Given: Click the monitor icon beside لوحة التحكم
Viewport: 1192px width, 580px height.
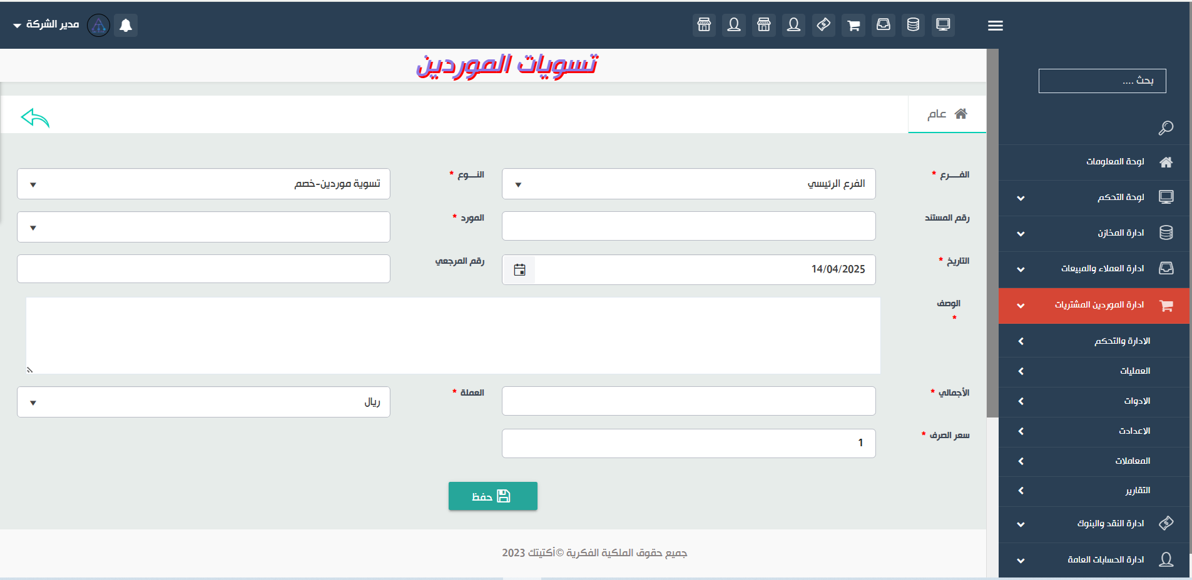Looking at the screenshot, I should click(1166, 197).
